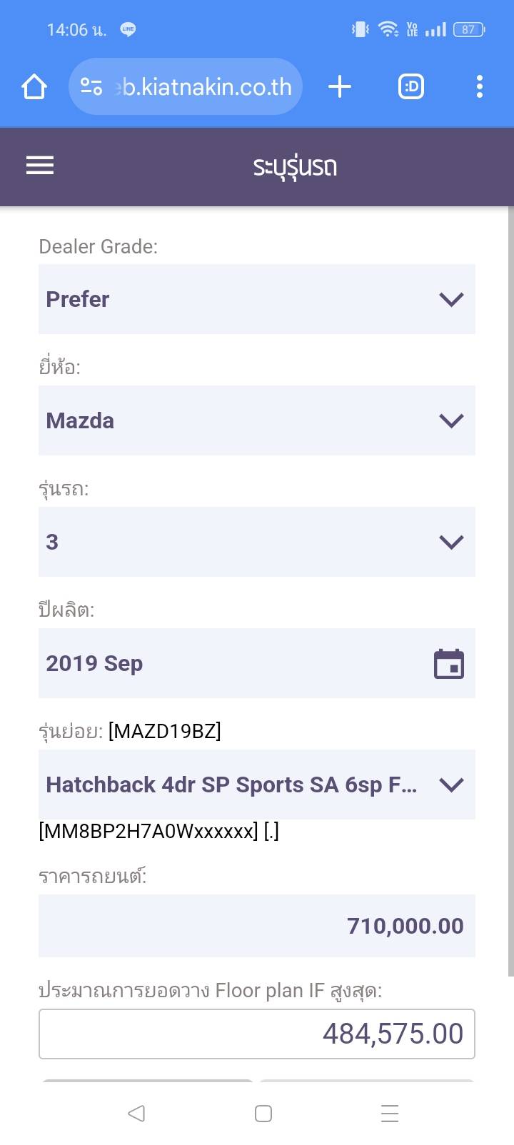This screenshot has width=514, height=1145.
Task: Tap the LINE notification icon in status bar
Action: pyautogui.click(x=128, y=29)
